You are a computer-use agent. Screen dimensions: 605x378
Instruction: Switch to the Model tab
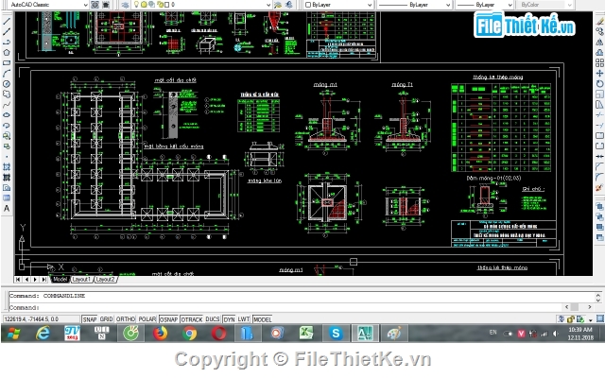pyautogui.click(x=60, y=280)
